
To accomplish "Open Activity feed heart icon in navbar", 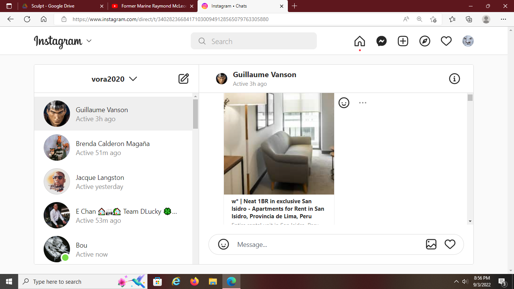I will (x=446, y=41).
